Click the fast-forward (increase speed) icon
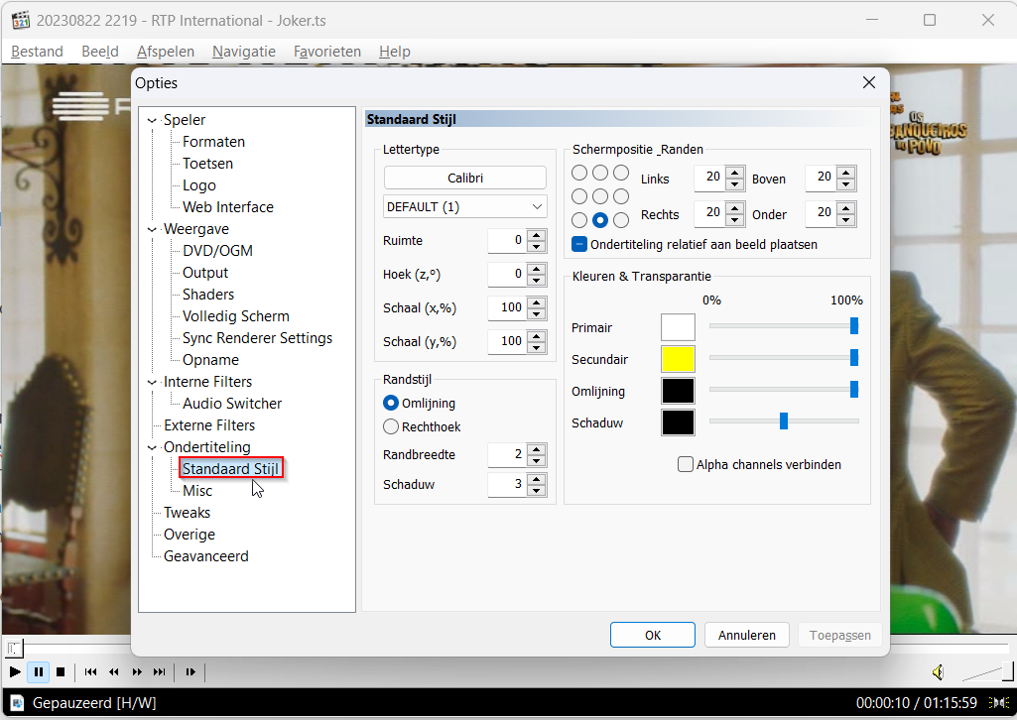This screenshot has height=720, width=1017. coord(137,672)
